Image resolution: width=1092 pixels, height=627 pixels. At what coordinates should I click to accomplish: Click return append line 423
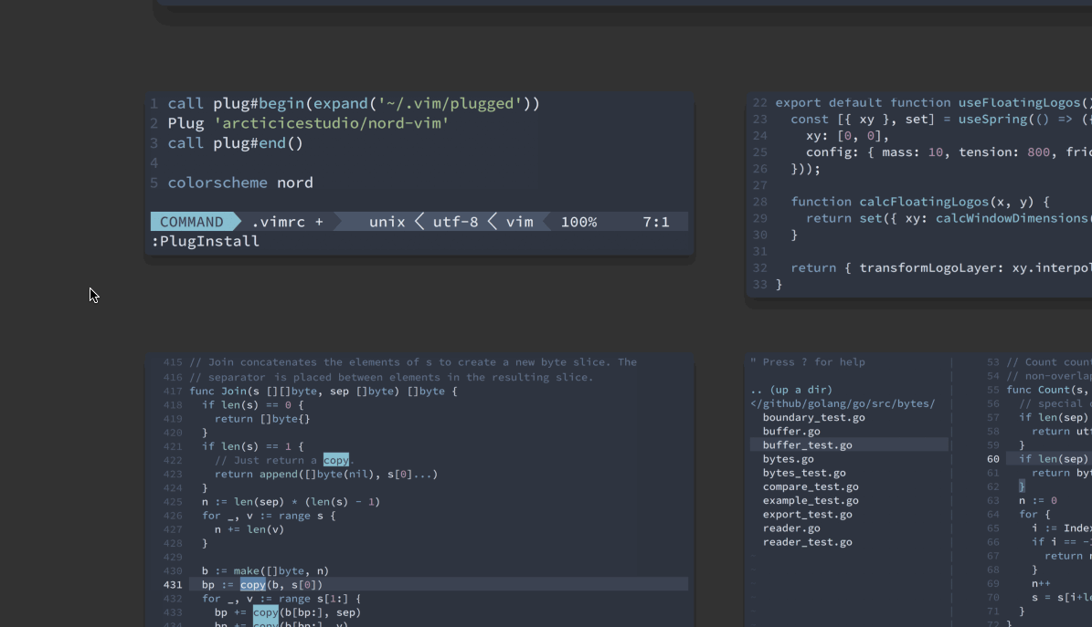pos(326,474)
